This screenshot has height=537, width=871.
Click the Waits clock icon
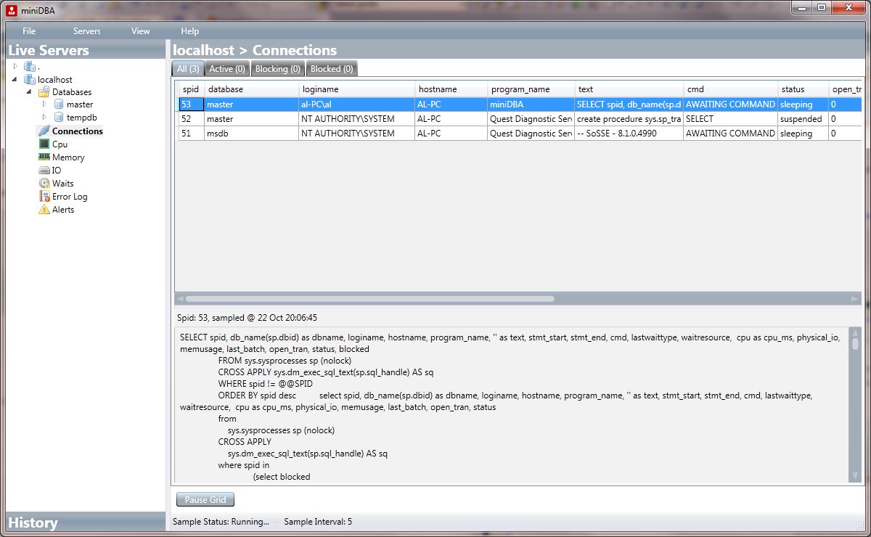click(44, 183)
